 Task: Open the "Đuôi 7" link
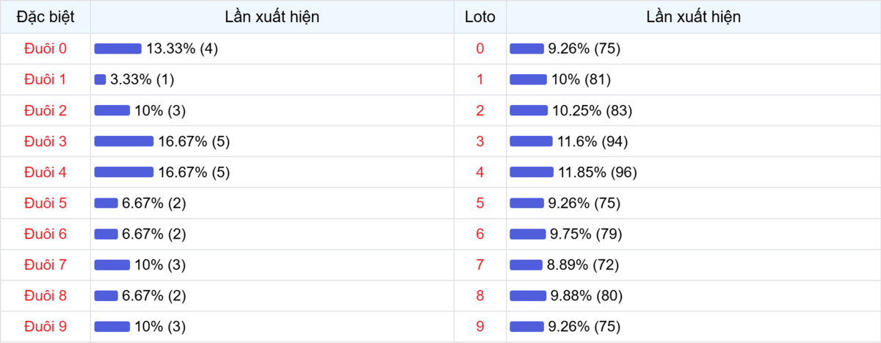(46, 264)
